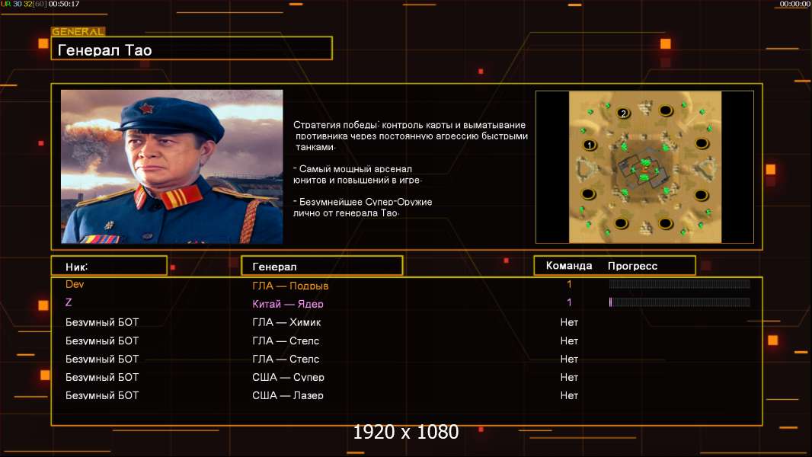
Task: Click 'Безумный БОТ' in the США — Супер row
Action: pyautogui.click(x=102, y=377)
